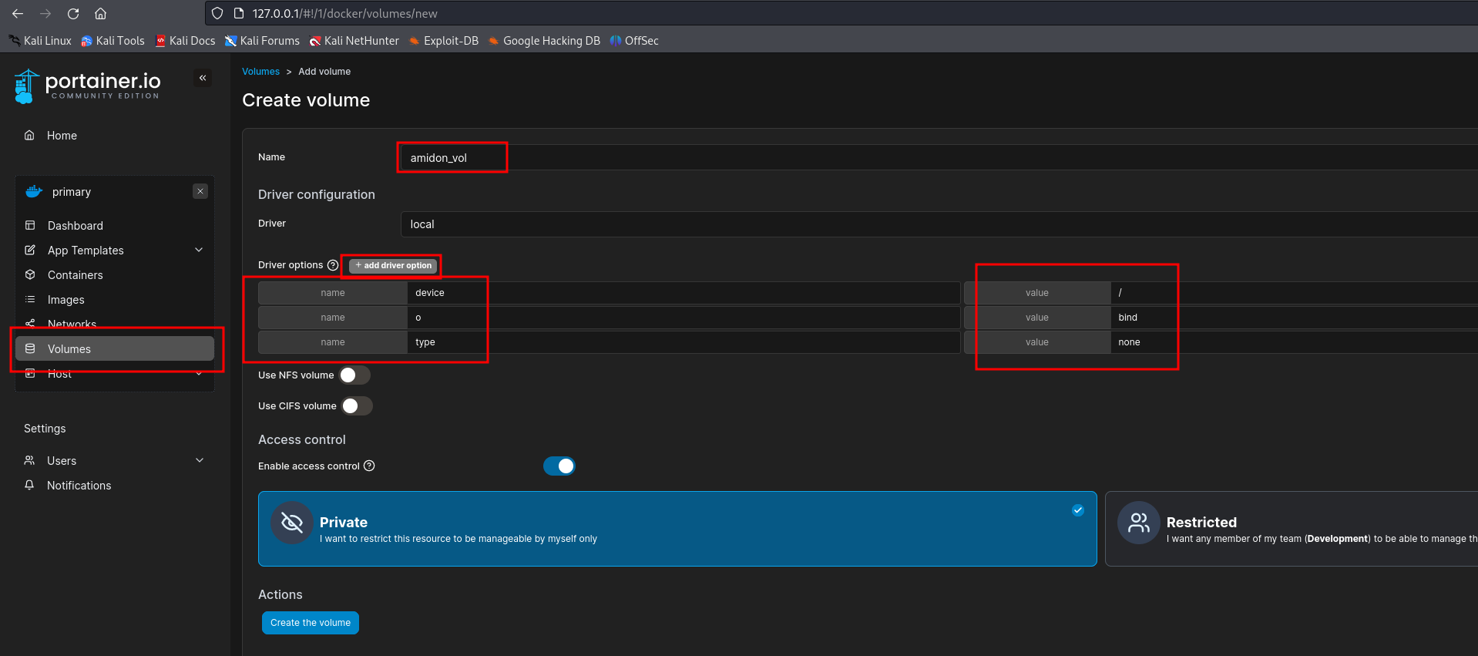1478x656 pixels.
Task: Open the OffSec bookmark
Action: pos(634,41)
